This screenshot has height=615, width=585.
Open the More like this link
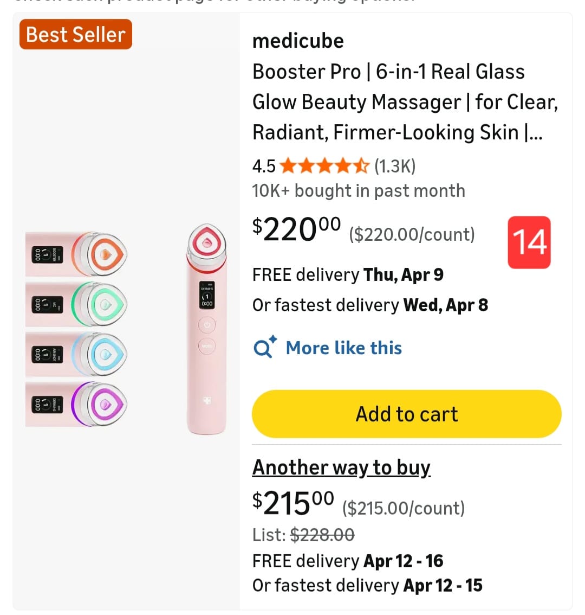[x=343, y=348]
